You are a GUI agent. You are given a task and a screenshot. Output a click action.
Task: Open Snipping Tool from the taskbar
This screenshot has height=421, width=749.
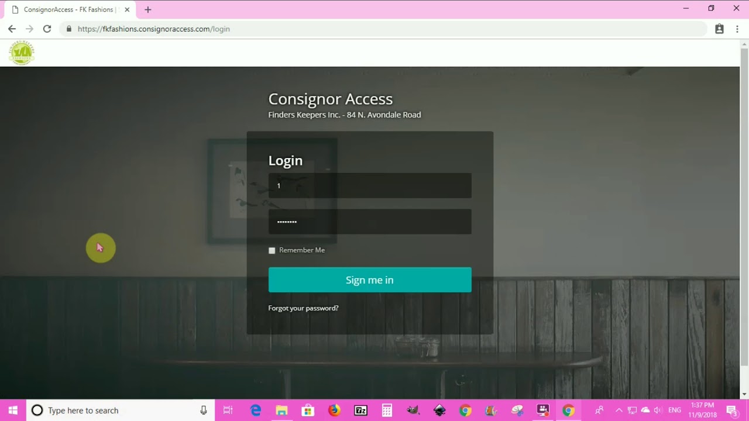(517, 410)
